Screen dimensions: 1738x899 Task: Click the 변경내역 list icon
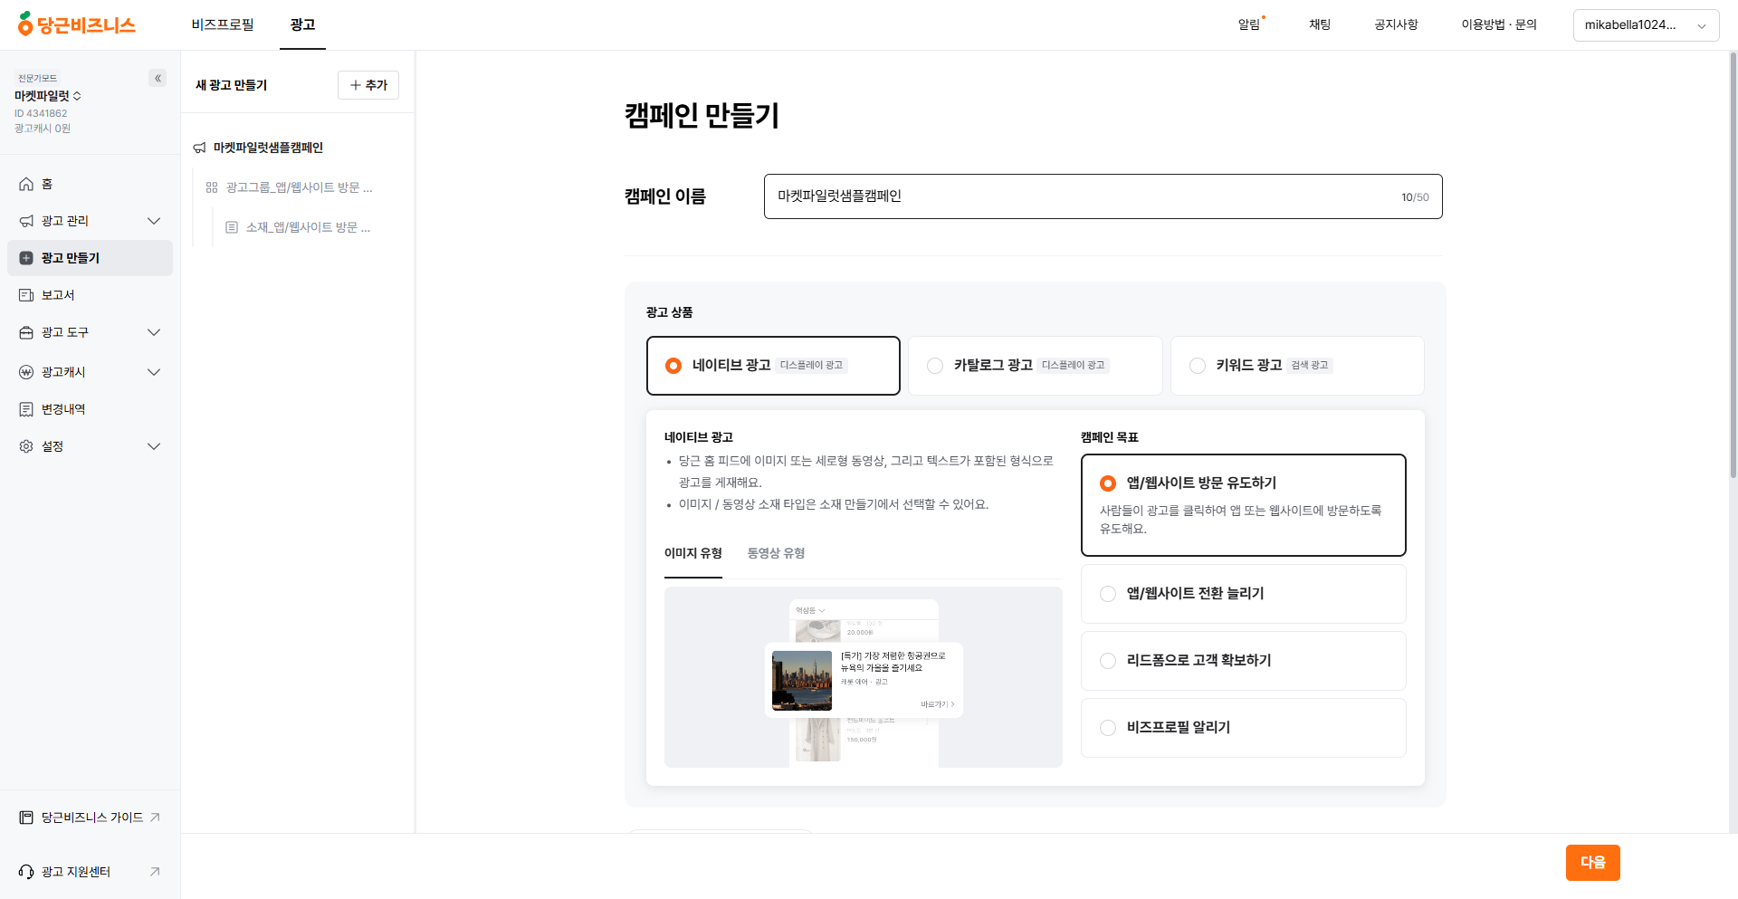(26, 409)
